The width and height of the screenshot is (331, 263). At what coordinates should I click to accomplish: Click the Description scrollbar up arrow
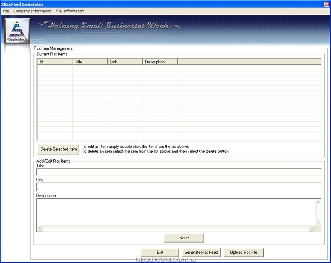click(x=318, y=202)
